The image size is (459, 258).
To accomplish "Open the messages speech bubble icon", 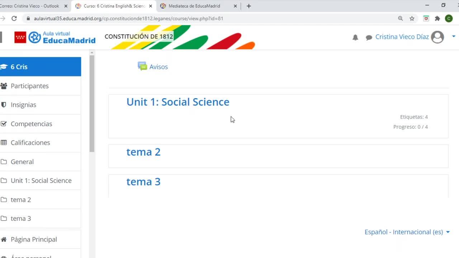I will pyautogui.click(x=369, y=38).
